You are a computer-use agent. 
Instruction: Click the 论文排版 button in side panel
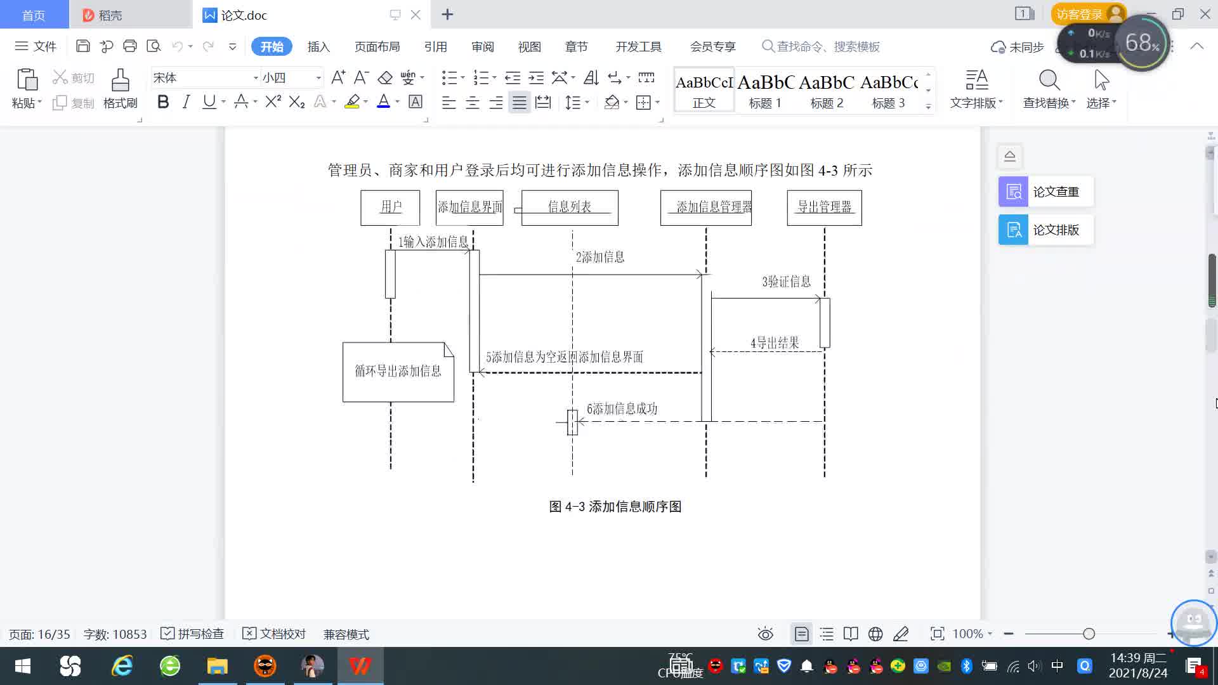[1045, 230]
